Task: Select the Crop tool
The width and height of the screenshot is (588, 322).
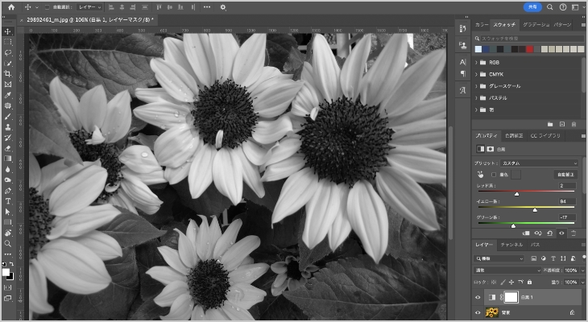Action: [7, 74]
